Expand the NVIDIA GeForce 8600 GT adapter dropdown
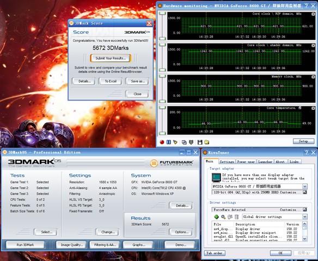 coord(305,187)
